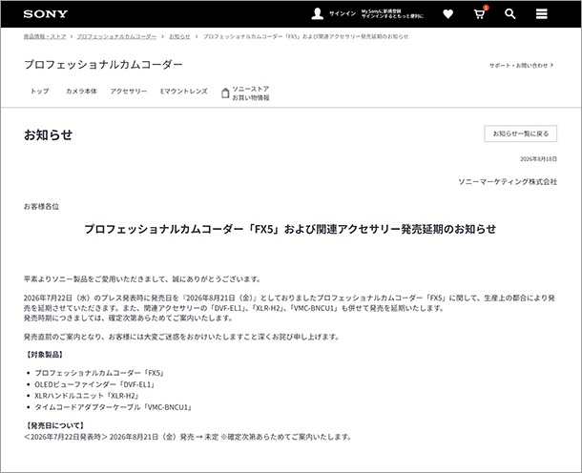The image size is (582, 473).
Task: Select the カメラ本体 navigation tab
Action: pyautogui.click(x=81, y=92)
